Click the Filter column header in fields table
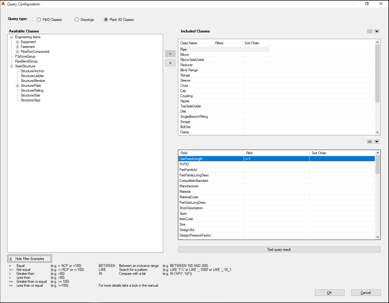This screenshot has width=389, height=303. 277,153
